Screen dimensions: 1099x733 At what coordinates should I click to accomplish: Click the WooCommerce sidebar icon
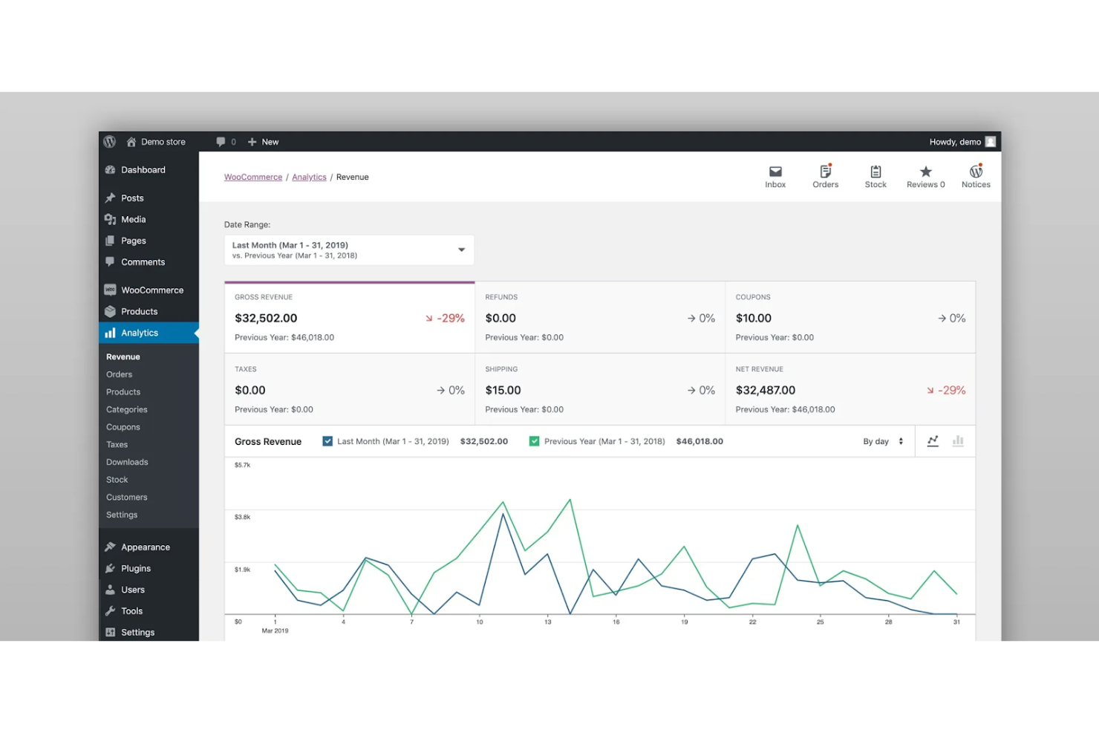(x=109, y=290)
